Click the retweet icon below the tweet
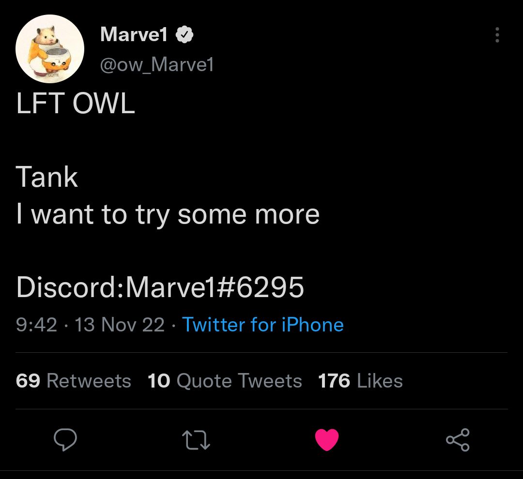The image size is (523, 479). 196,440
